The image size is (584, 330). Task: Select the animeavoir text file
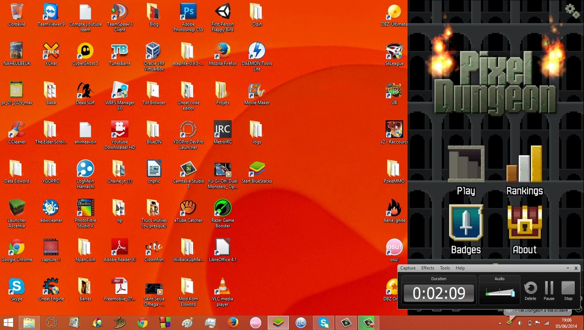pos(85,130)
